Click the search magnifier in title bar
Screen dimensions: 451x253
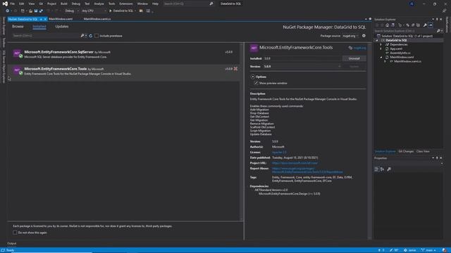point(211,4)
